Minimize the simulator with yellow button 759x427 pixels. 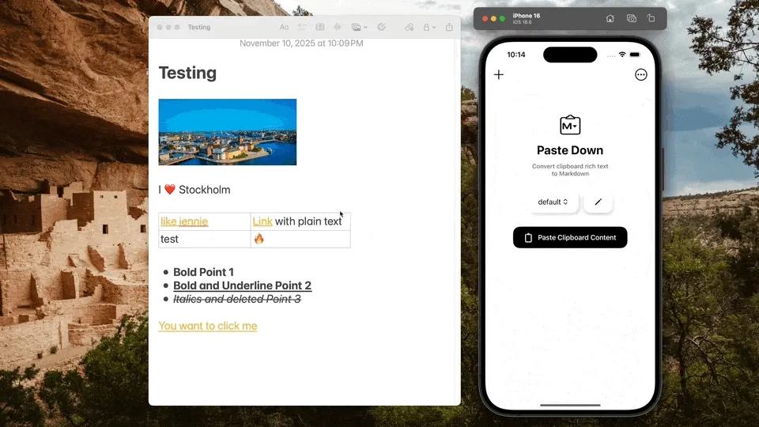(493, 18)
